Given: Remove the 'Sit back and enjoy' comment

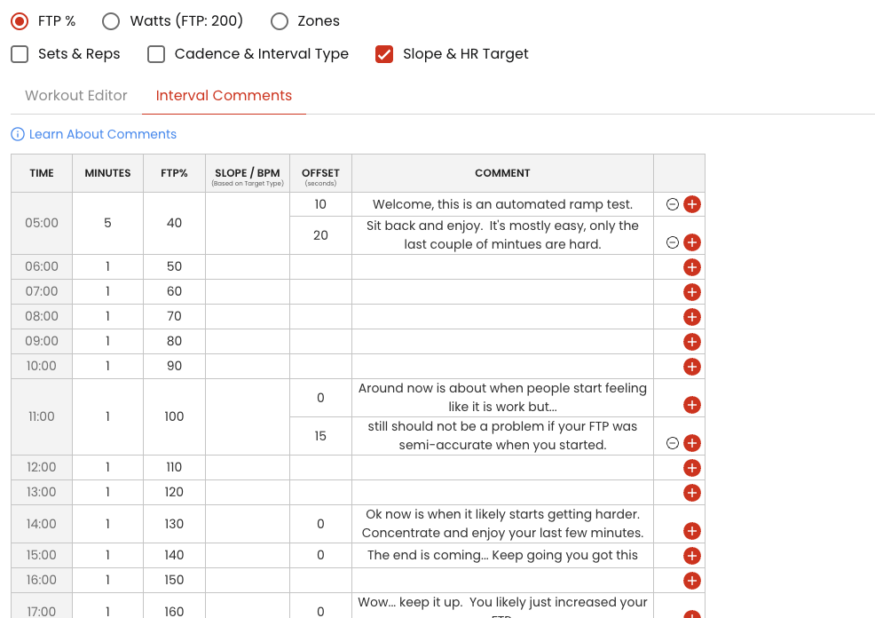Looking at the screenshot, I should pyautogui.click(x=673, y=242).
